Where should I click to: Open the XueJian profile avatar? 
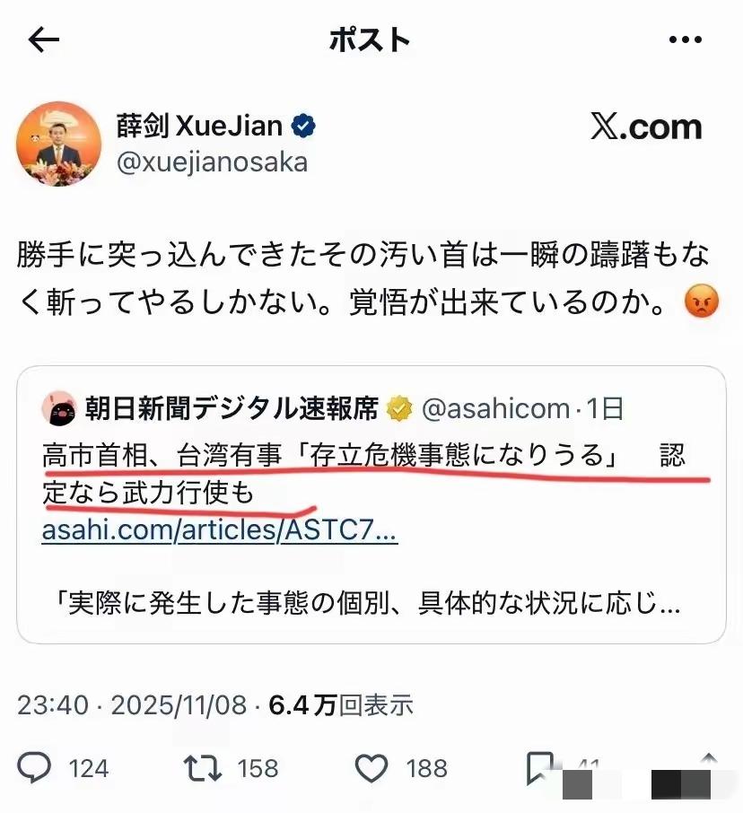(58, 144)
